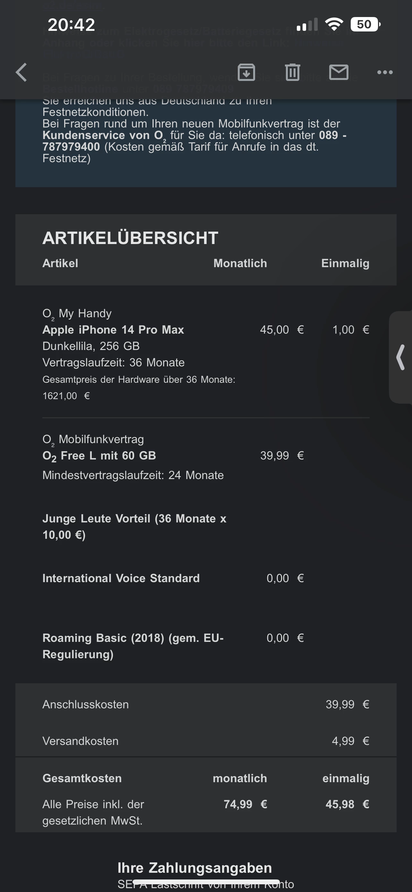Call the phone number 089 - 787979400
412x892 pixels.
coord(71,147)
